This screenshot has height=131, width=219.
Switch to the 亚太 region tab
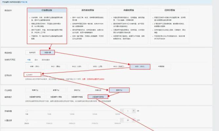tap(36, 60)
